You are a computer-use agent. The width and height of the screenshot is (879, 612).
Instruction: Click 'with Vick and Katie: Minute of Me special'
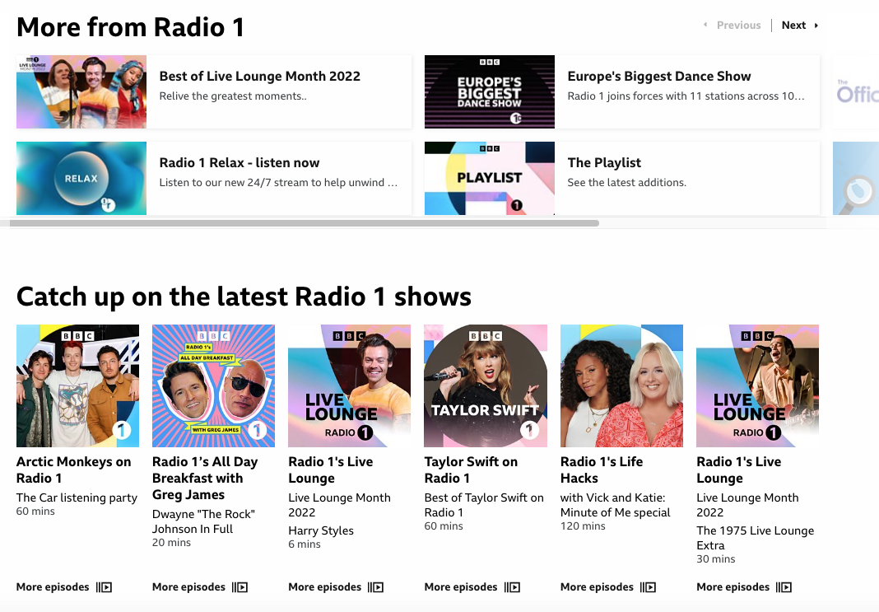(x=616, y=505)
